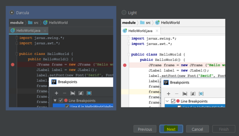239x136 pixels.
Task: Click 'JLabel label = new JLabel();' in Darcula preview
Action: click(x=66, y=70)
